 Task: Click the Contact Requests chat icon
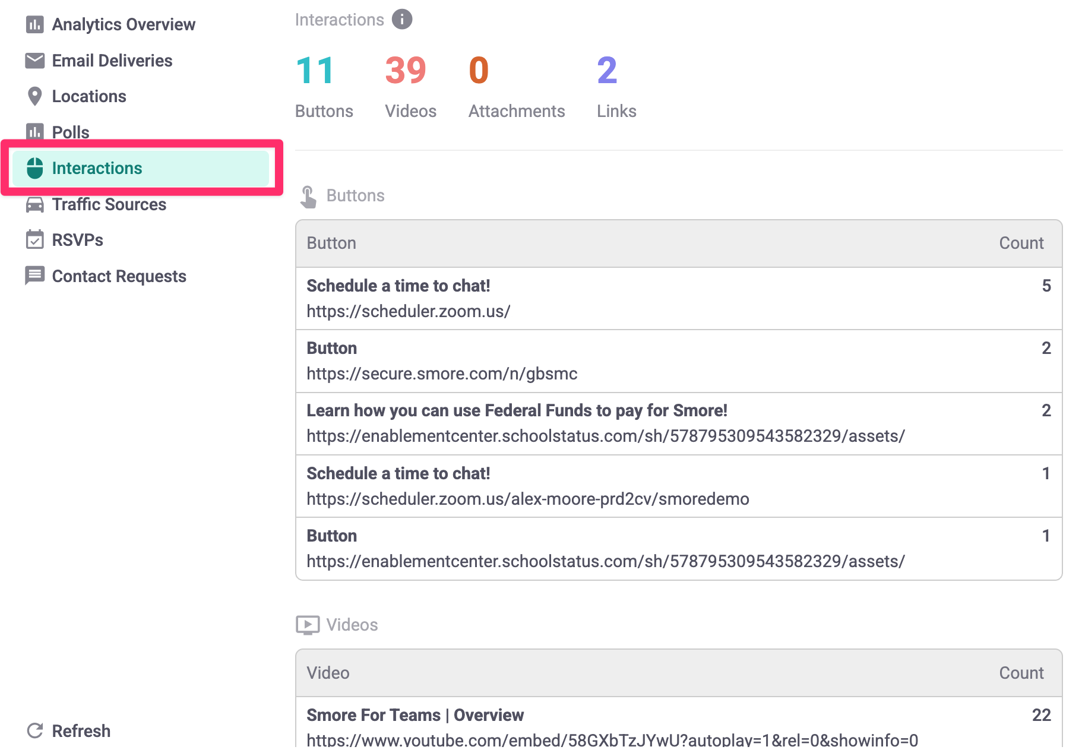[x=34, y=276]
